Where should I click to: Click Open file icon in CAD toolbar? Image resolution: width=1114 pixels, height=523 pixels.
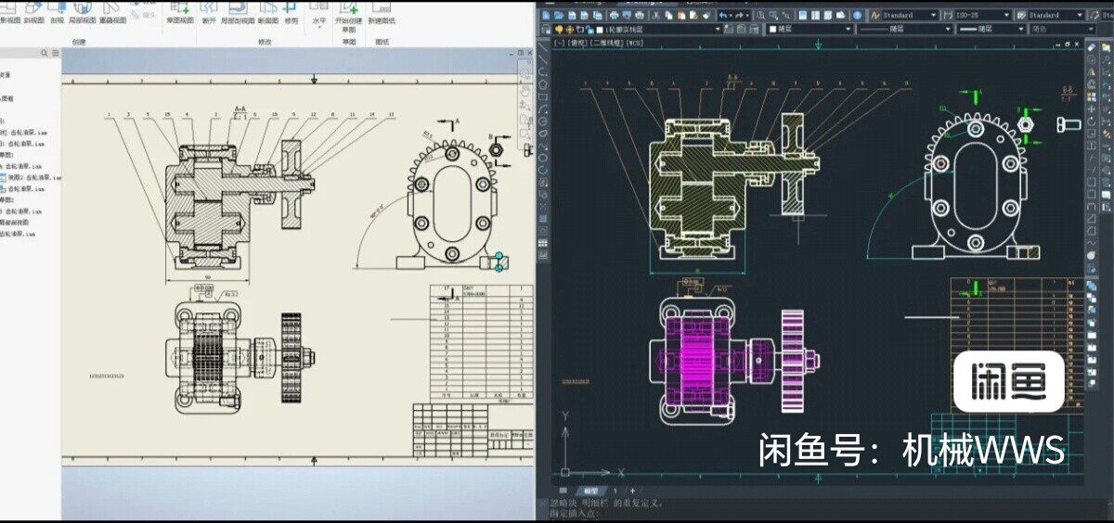(559, 15)
